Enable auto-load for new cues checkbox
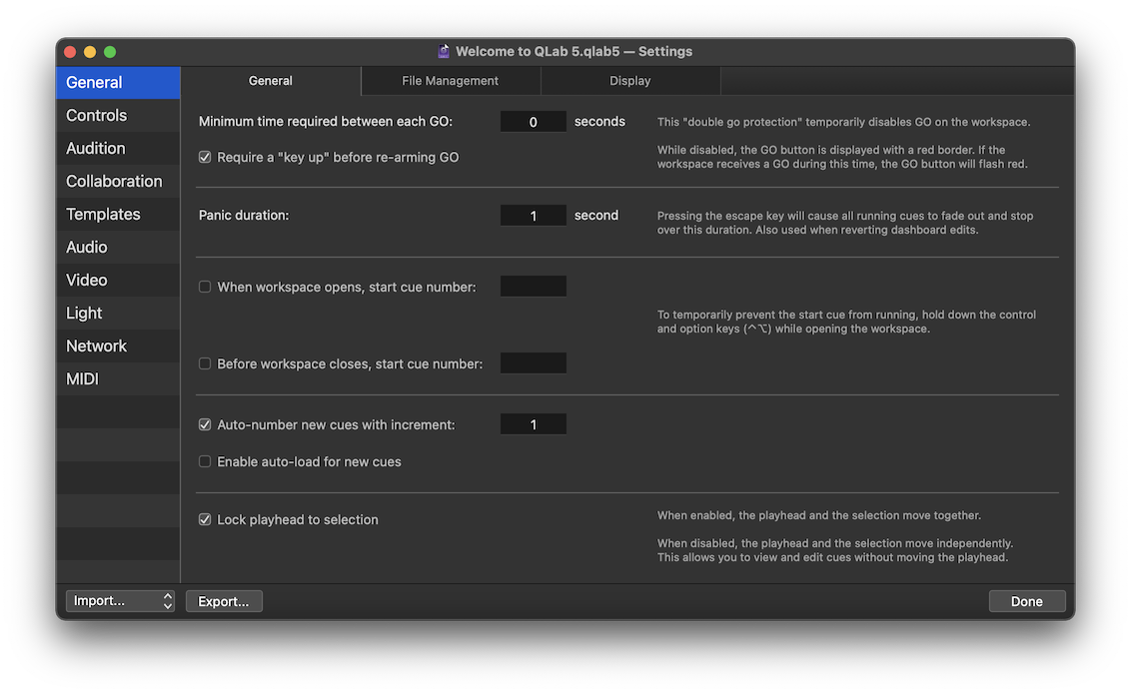1131x694 pixels. (205, 461)
